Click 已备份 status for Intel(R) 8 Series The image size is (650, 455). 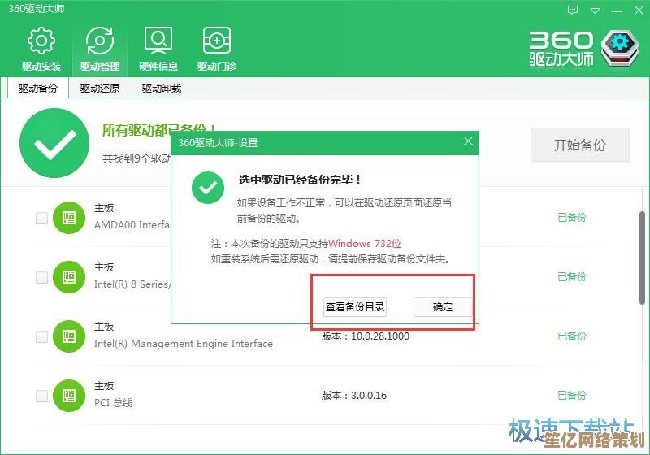coord(572,276)
